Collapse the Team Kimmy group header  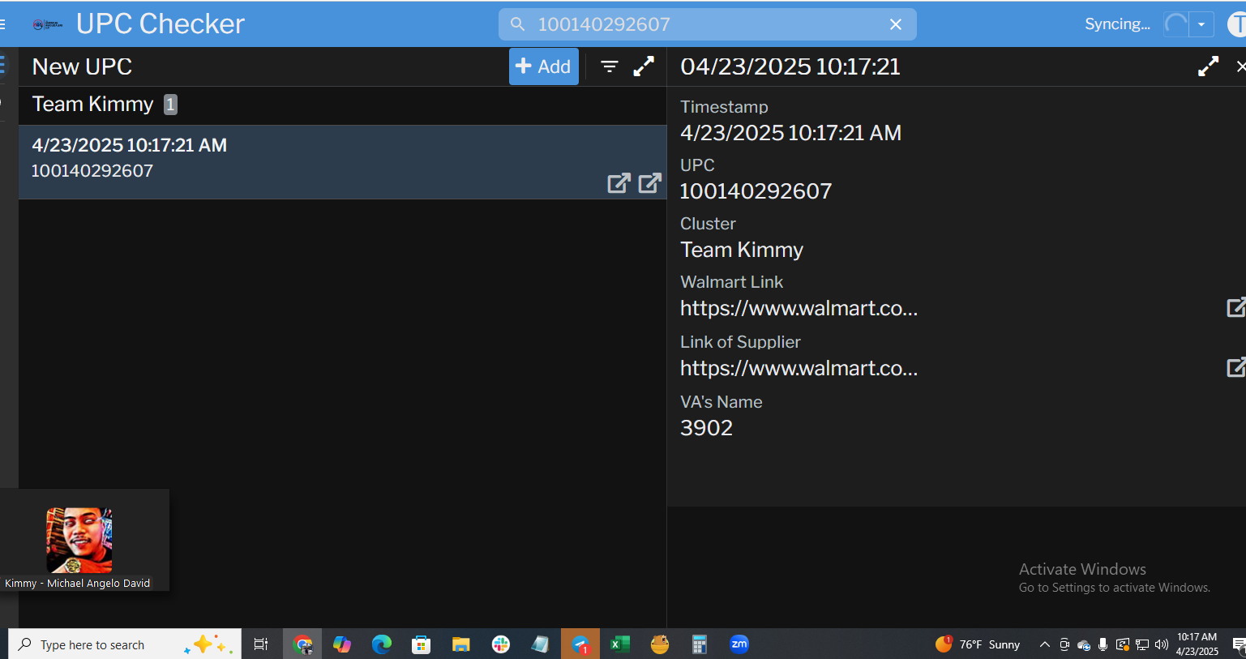click(x=93, y=105)
